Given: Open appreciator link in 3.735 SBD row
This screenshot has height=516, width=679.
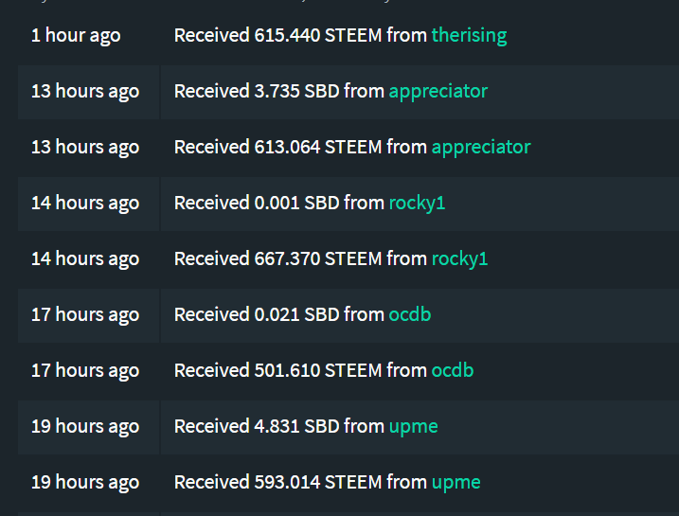Looking at the screenshot, I should tap(438, 91).
